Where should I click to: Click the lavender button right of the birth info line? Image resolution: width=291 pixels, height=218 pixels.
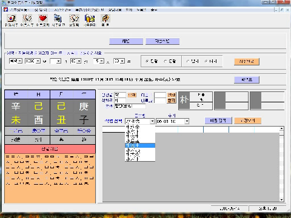[247, 79]
